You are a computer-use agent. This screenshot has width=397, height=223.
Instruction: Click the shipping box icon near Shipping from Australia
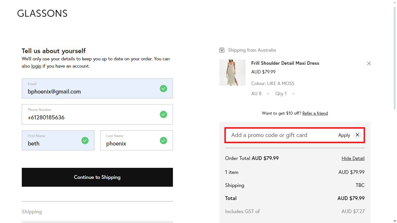coord(221,50)
